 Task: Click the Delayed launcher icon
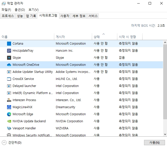(9, 86)
